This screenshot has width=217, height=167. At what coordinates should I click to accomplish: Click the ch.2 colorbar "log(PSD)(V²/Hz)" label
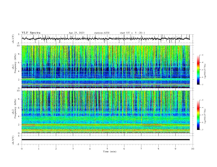(x=205, y=116)
